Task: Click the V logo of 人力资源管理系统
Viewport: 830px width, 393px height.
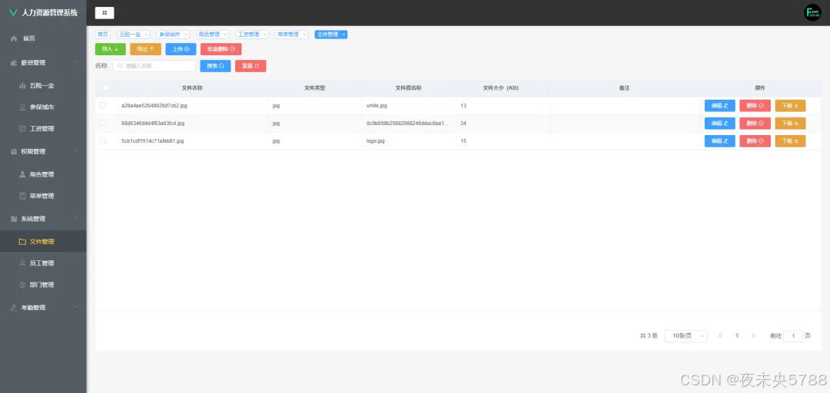Action: [13, 13]
